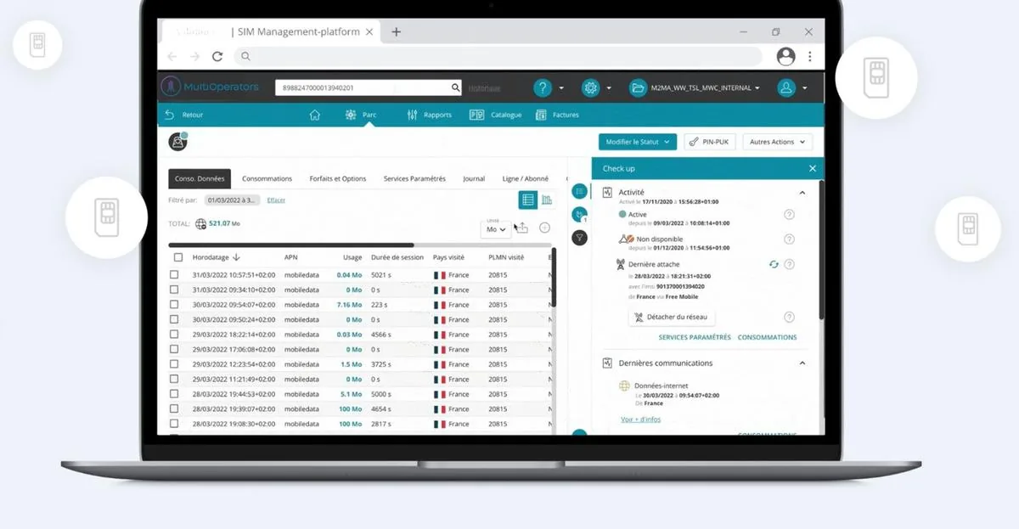Switch to the Journal tab

tap(474, 178)
